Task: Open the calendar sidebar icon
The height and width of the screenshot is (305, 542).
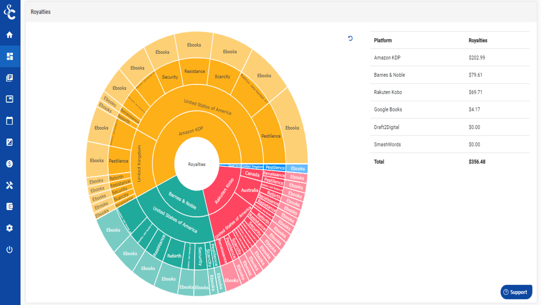Action: tap(9, 121)
